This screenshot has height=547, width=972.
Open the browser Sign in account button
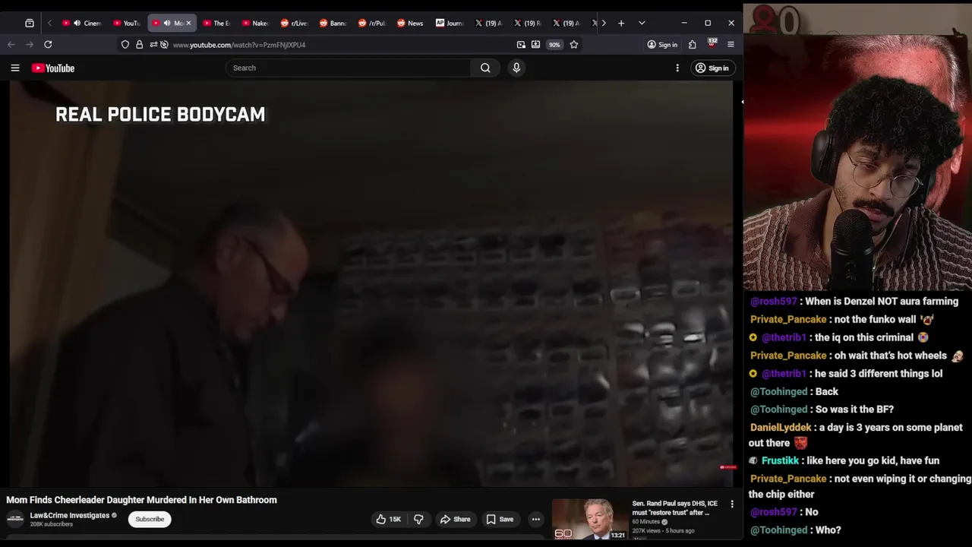tap(662, 45)
